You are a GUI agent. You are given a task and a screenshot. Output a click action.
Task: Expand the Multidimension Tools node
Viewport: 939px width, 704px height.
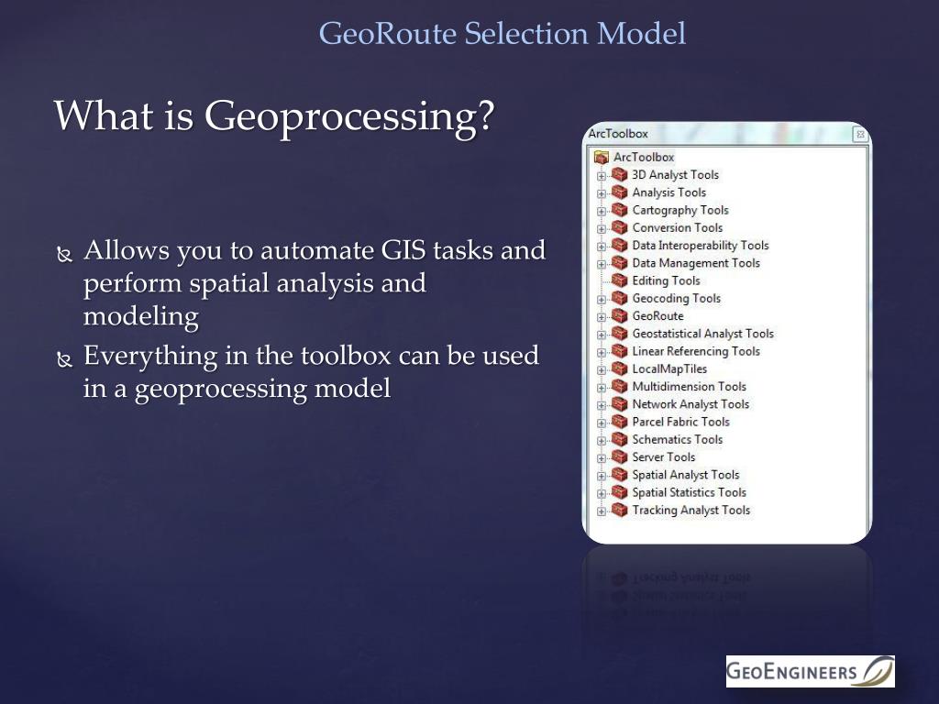pos(602,389)
